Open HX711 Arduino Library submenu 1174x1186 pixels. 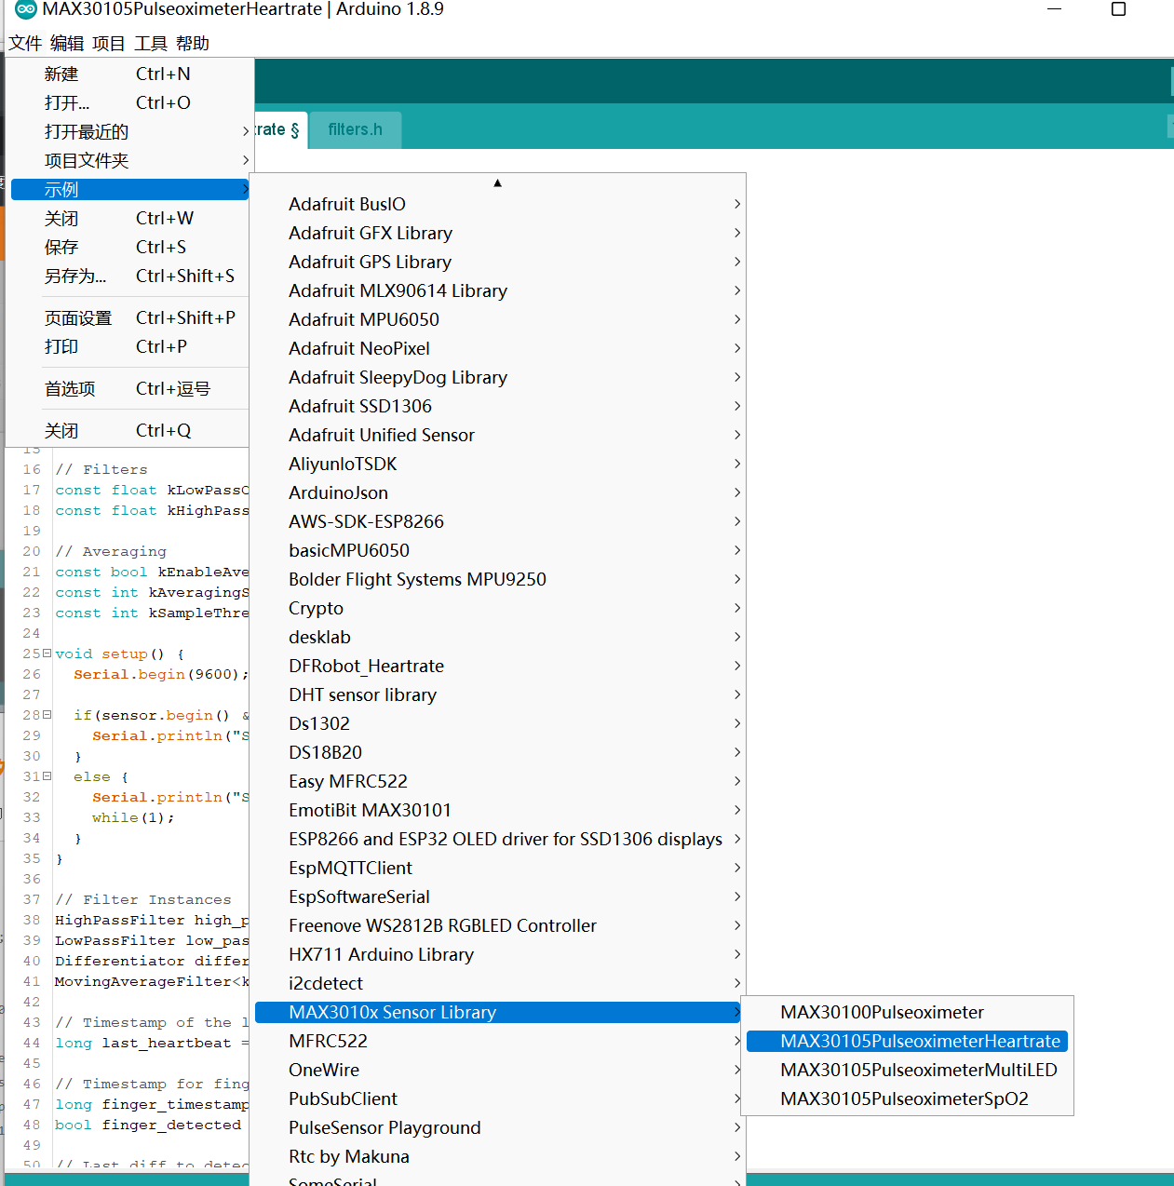[x=498, y=954]
